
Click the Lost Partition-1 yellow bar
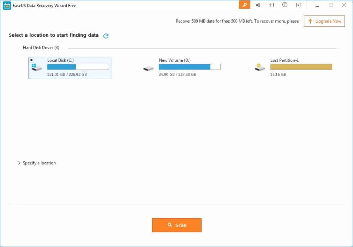(x=301, y=67)
